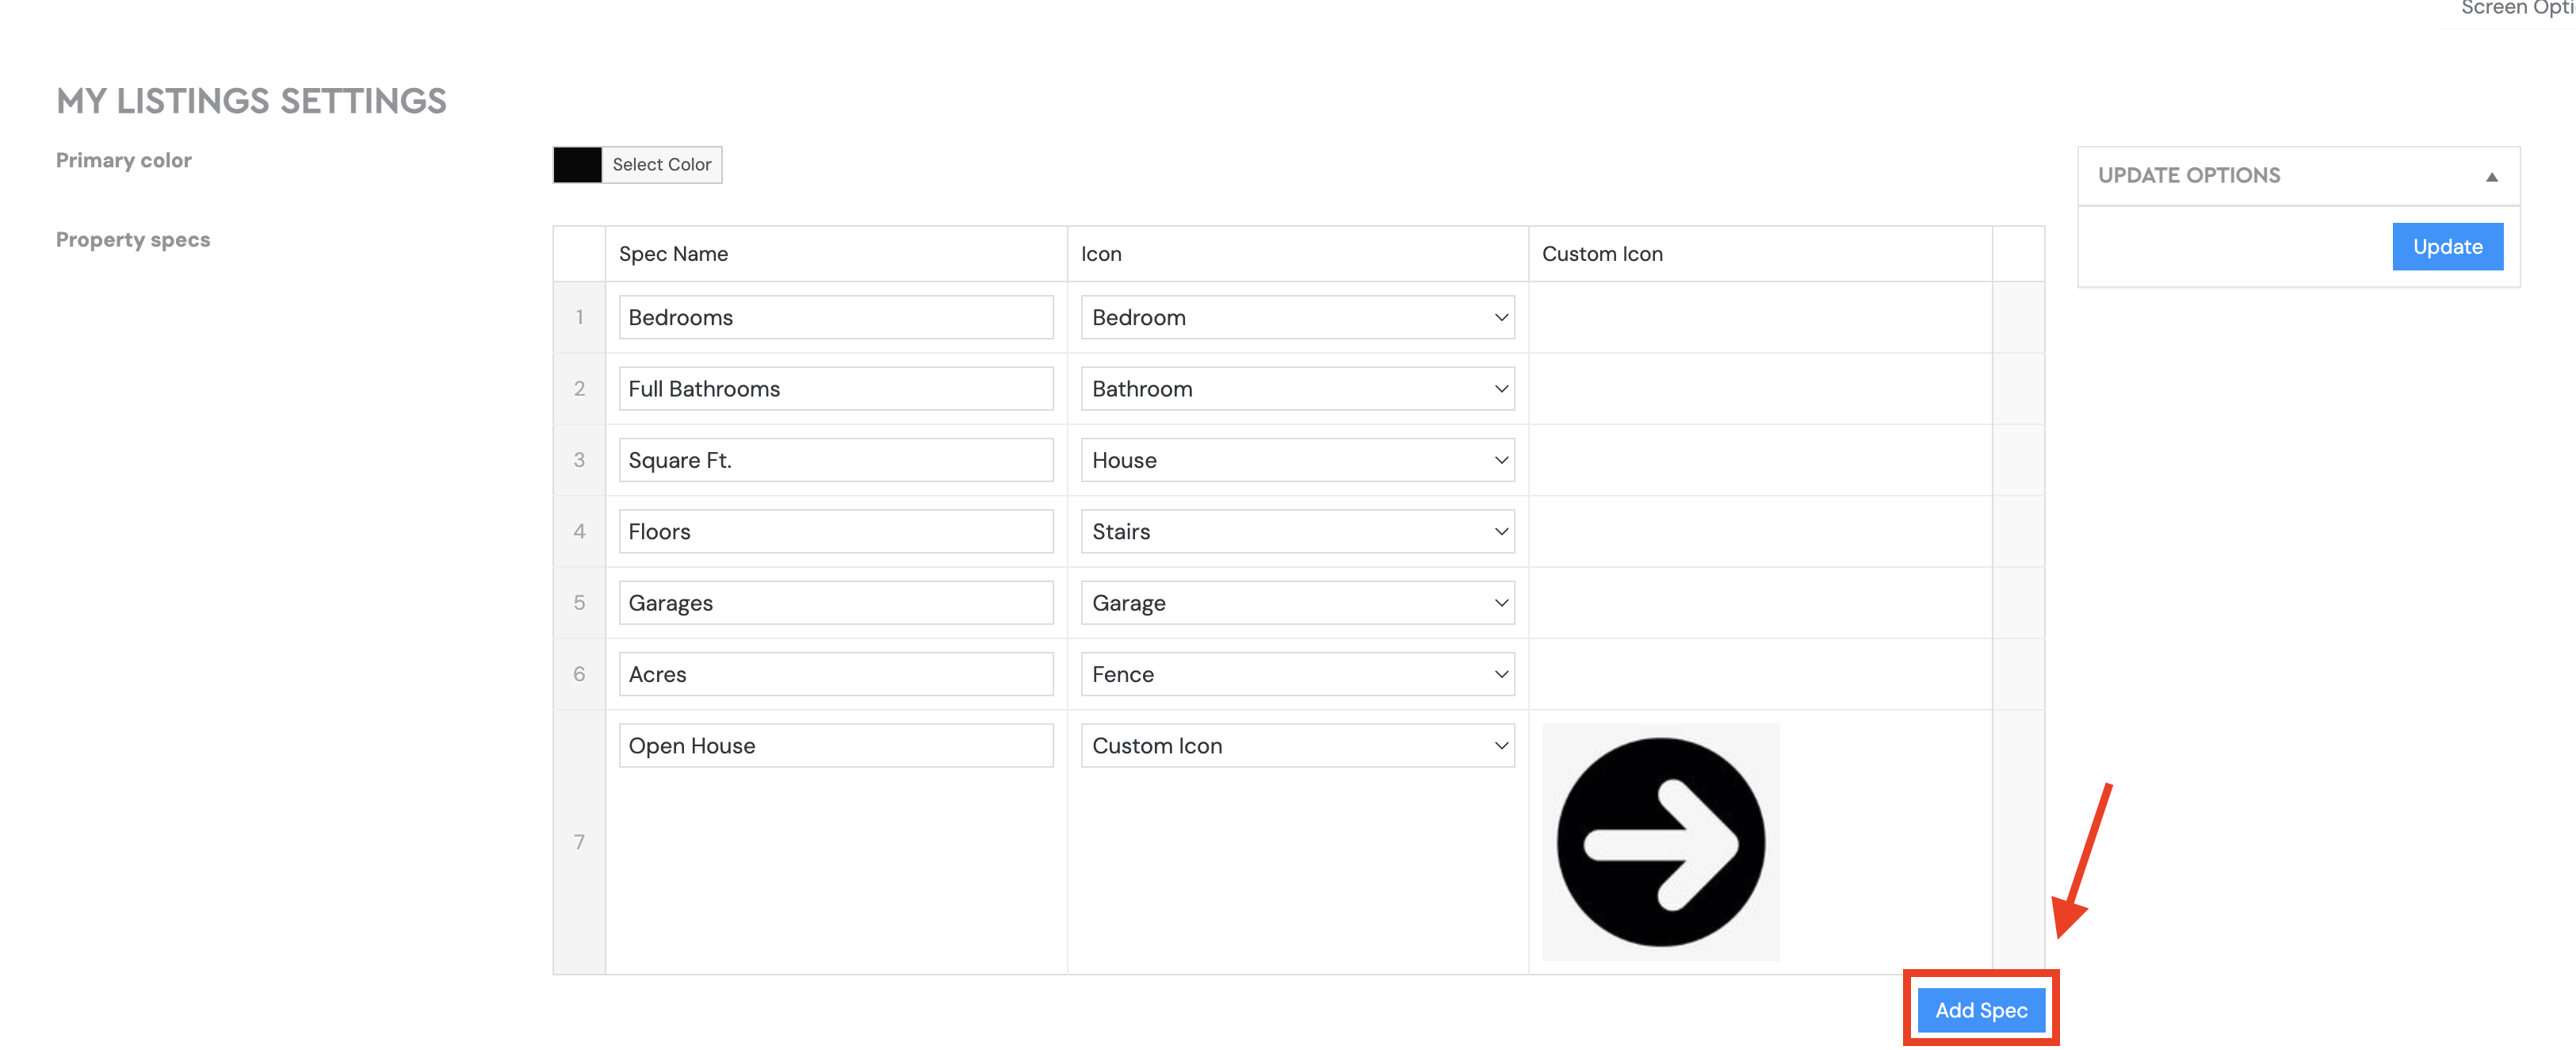Open the Custom Icon dropdown

pyautogui.click(x=1297, y=745)
